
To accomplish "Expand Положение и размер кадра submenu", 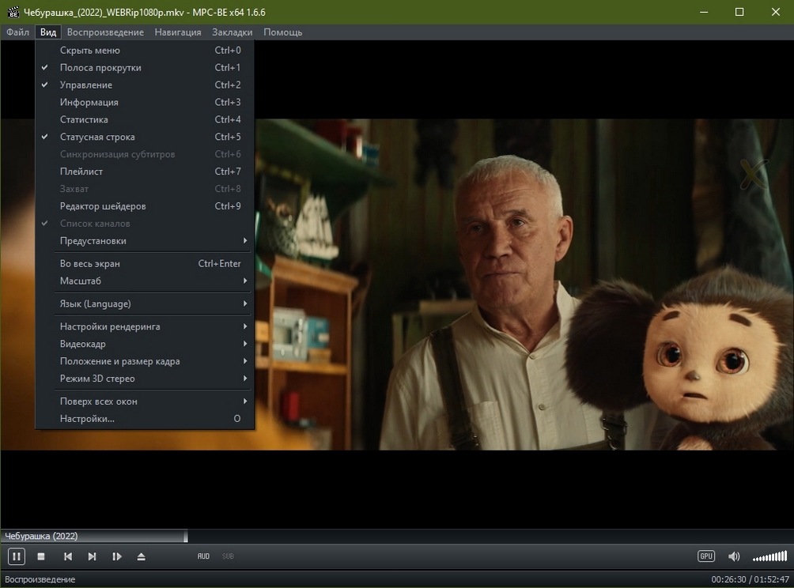I will tap(145, 361).
